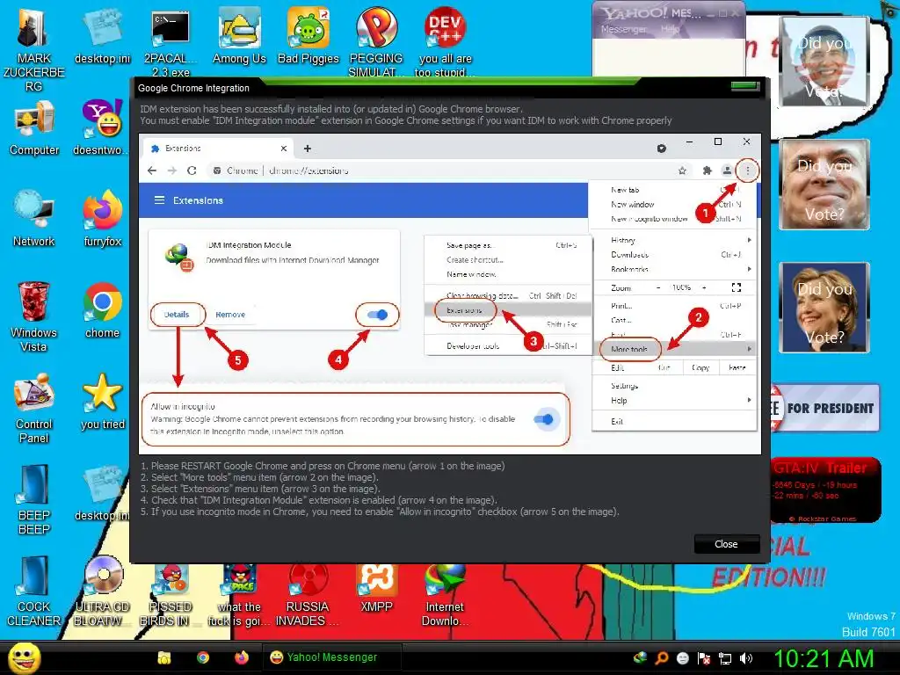Select the 2PACAL 2.3.exe desktop icon

click(x=171, y=42)
